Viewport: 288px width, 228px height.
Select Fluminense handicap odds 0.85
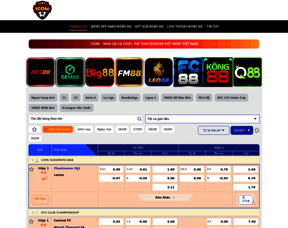(x=111, y=169)
